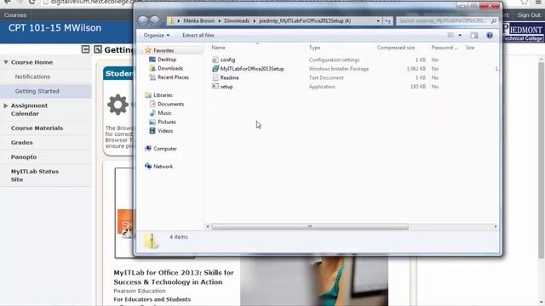Click Sign Out in the browser page
The image size is (545, 306).
(x=529, y=15)
